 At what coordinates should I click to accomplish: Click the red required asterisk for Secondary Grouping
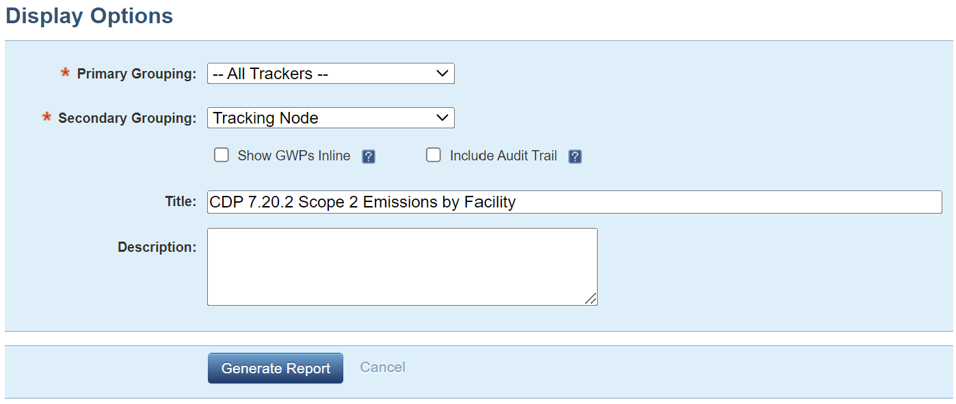point(47,117)
